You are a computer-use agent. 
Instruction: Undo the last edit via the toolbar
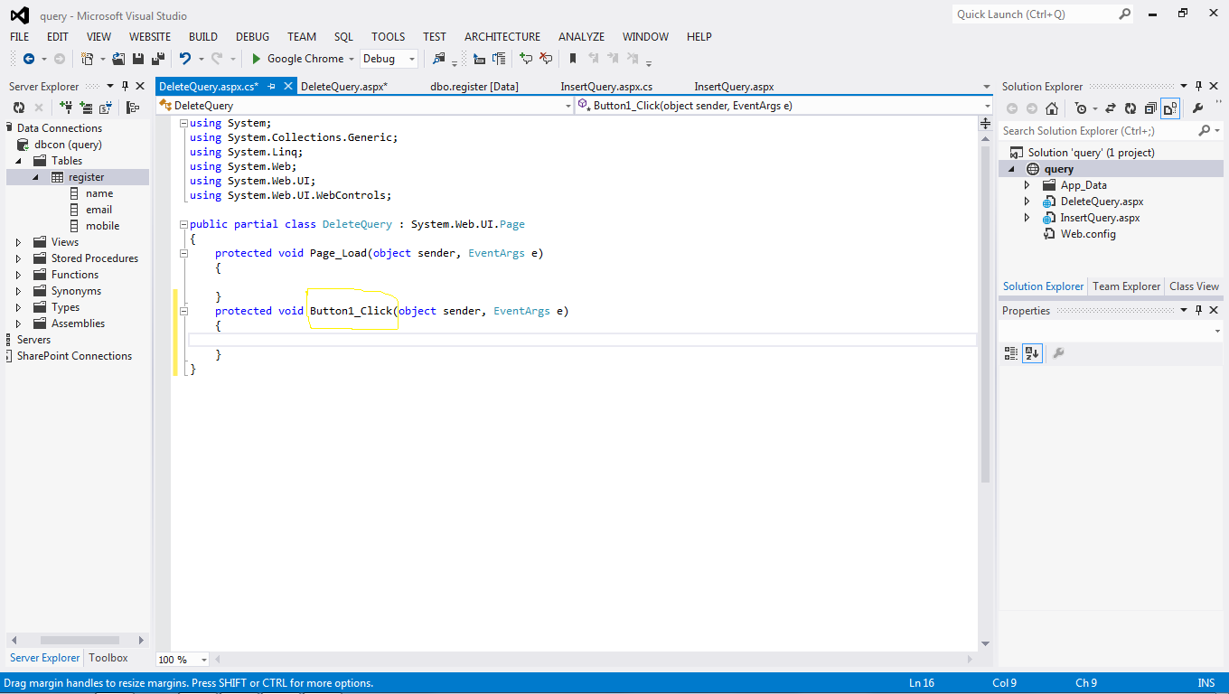185,59
